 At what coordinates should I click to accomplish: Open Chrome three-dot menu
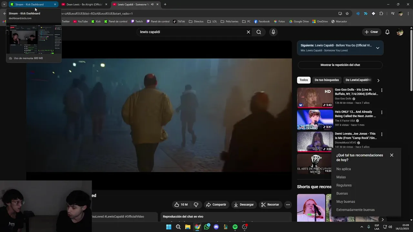[408, 14]
